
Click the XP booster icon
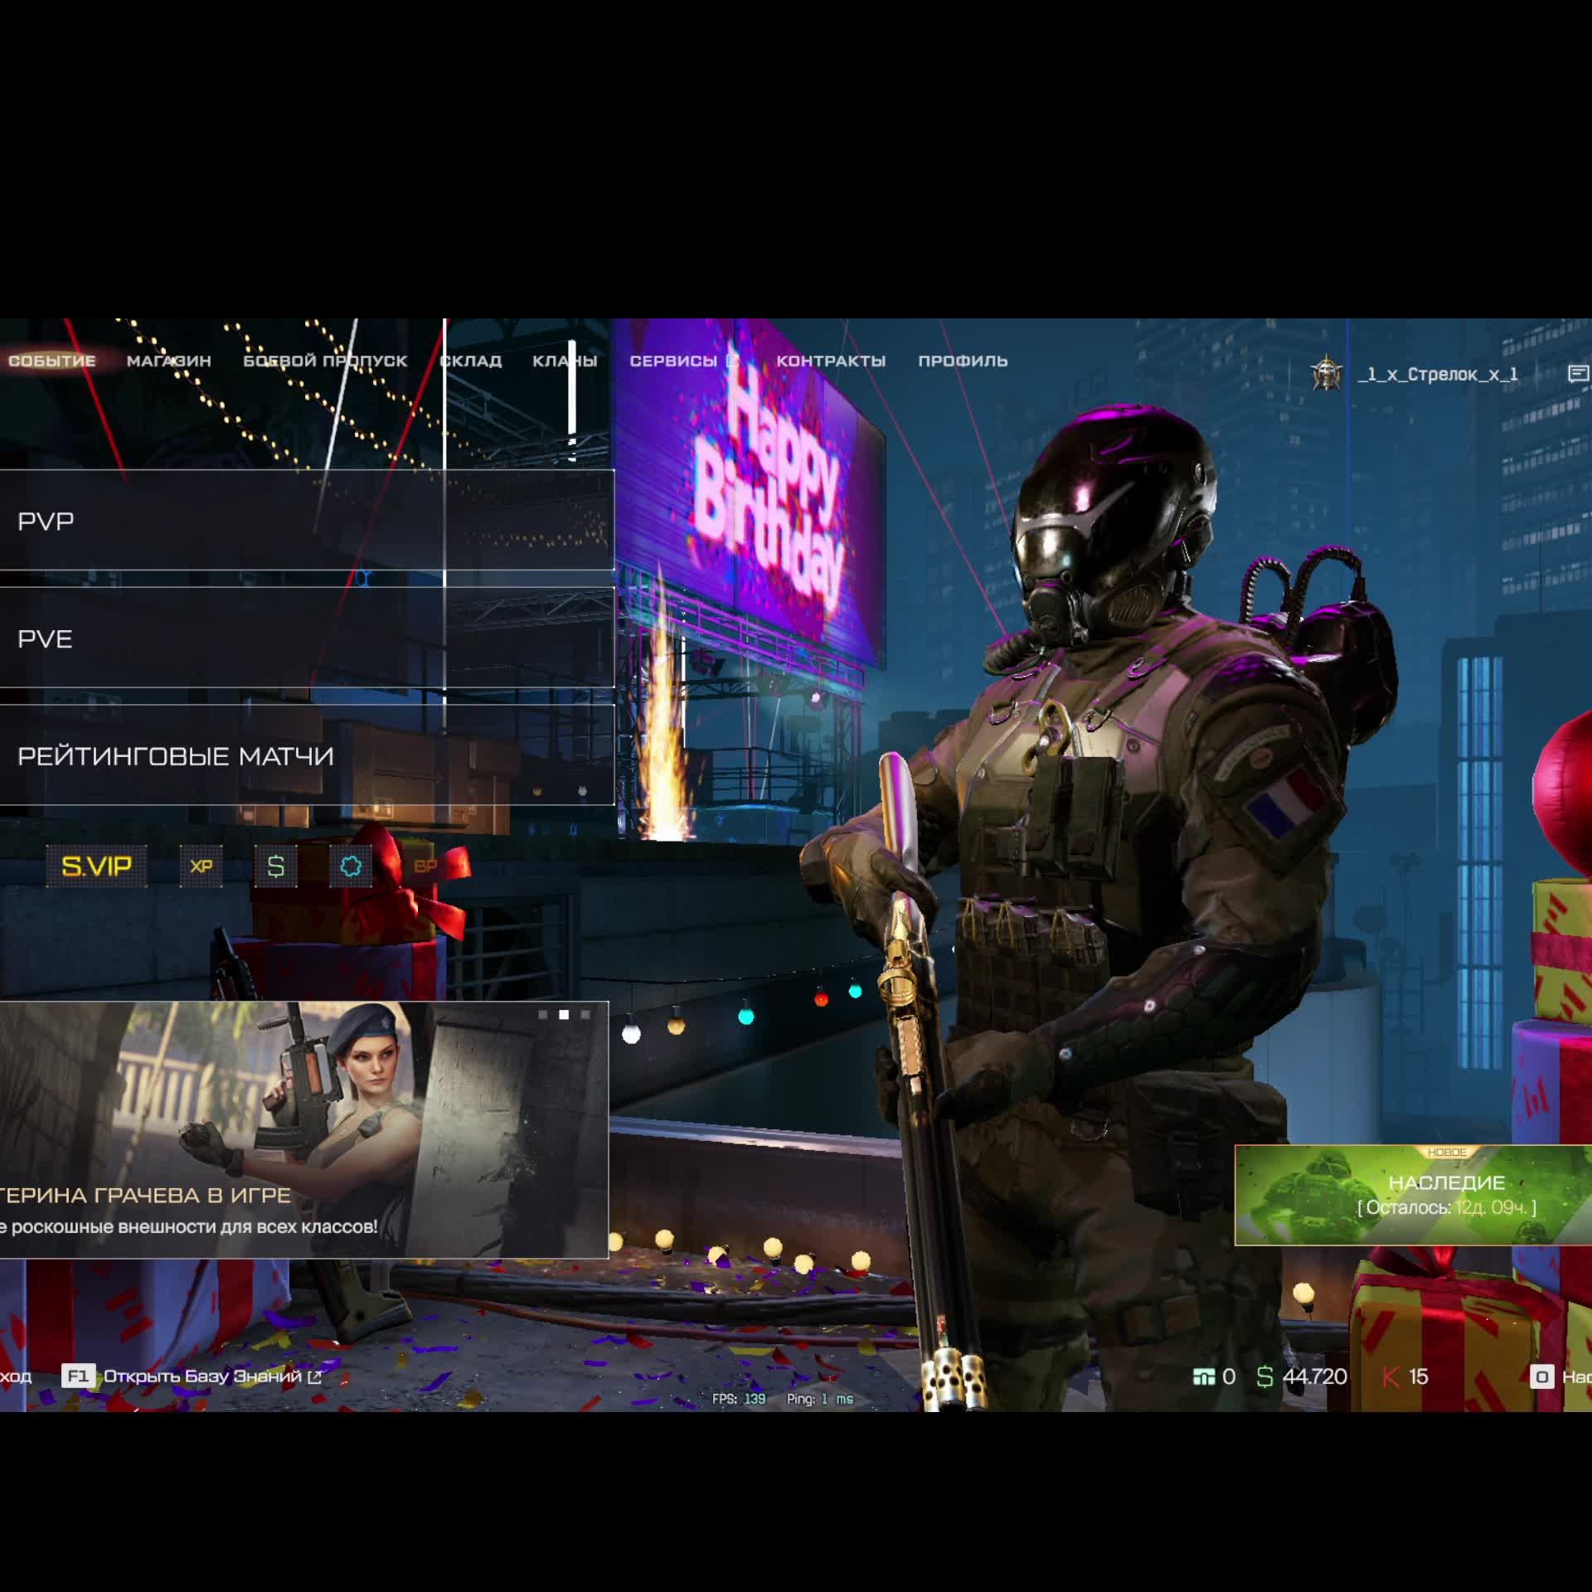pyautogui.click(x=201, y=866)
